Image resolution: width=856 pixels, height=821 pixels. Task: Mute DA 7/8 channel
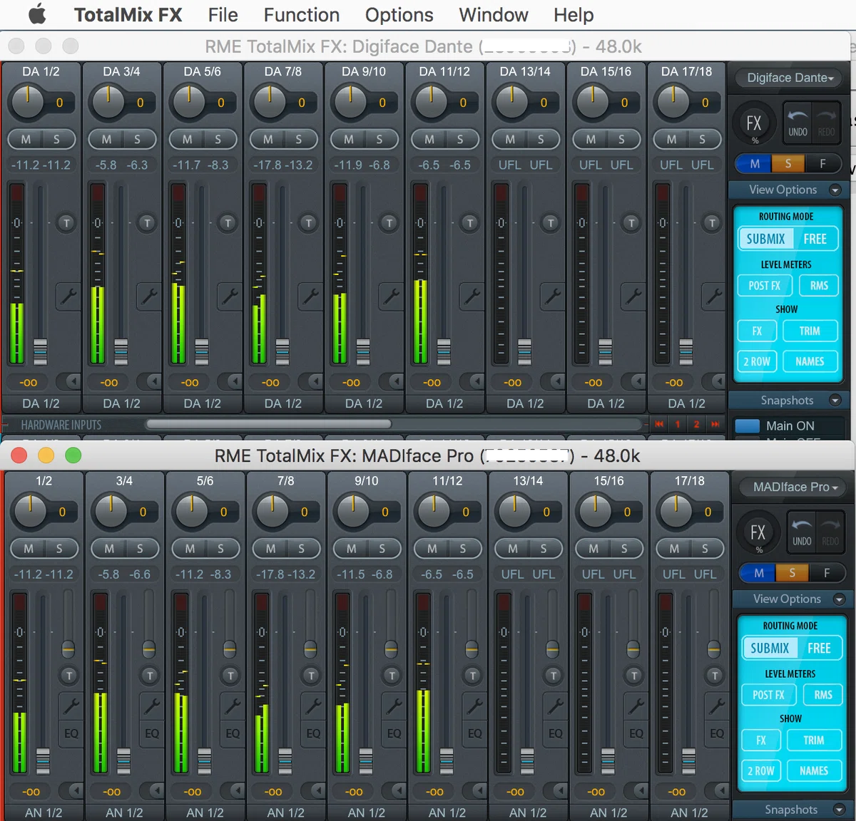(x=267, y=139)
